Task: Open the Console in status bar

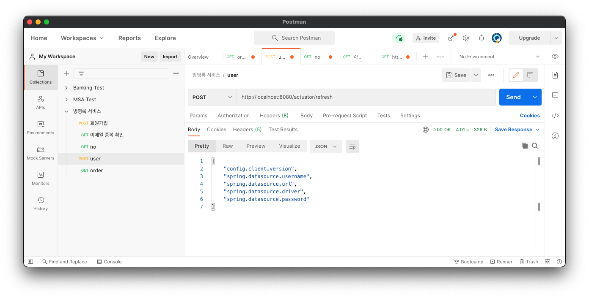Action: coord(109,262)
